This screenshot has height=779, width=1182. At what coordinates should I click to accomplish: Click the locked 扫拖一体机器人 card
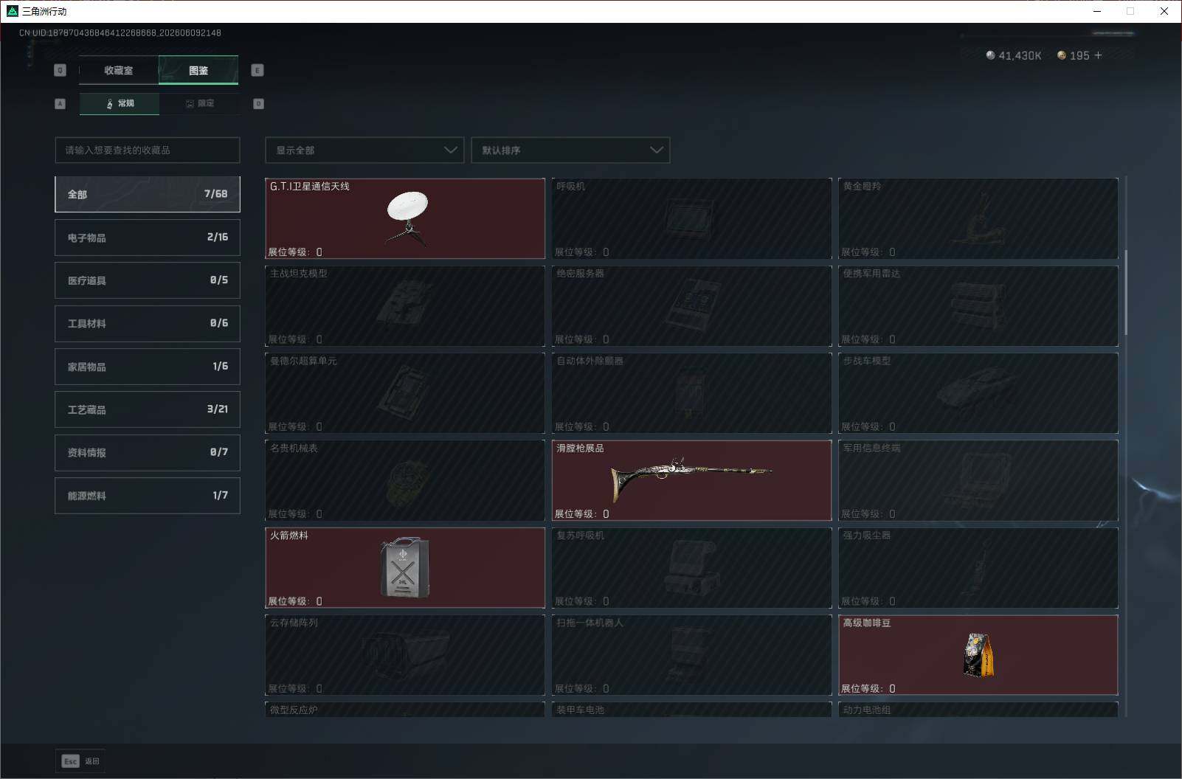(691, 655)
